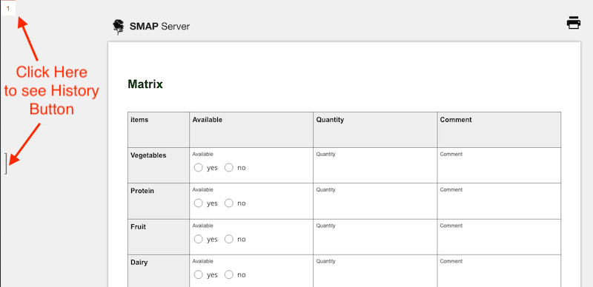Screen dimensions: 593x287
Task: Select yes for Vegetables availability
Action: [x=198, y=168]
